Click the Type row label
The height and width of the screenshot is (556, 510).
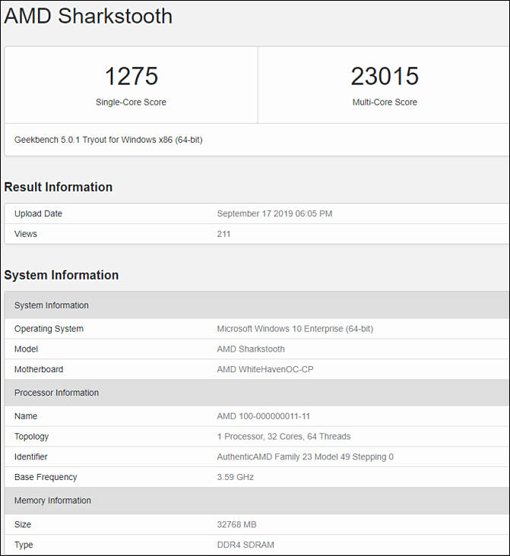[24, 545]
